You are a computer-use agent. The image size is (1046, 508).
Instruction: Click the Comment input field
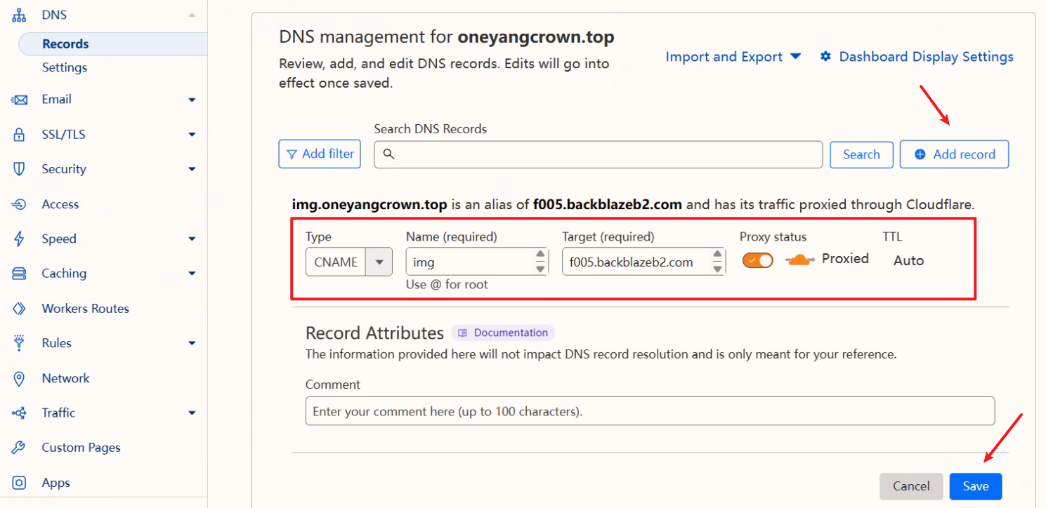coord(650,411)
